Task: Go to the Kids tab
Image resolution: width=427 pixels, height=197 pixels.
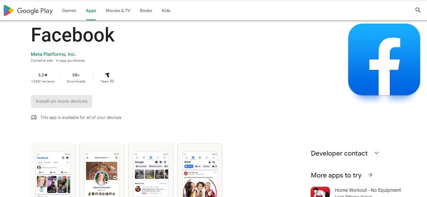Action: [x=166, y=11]
